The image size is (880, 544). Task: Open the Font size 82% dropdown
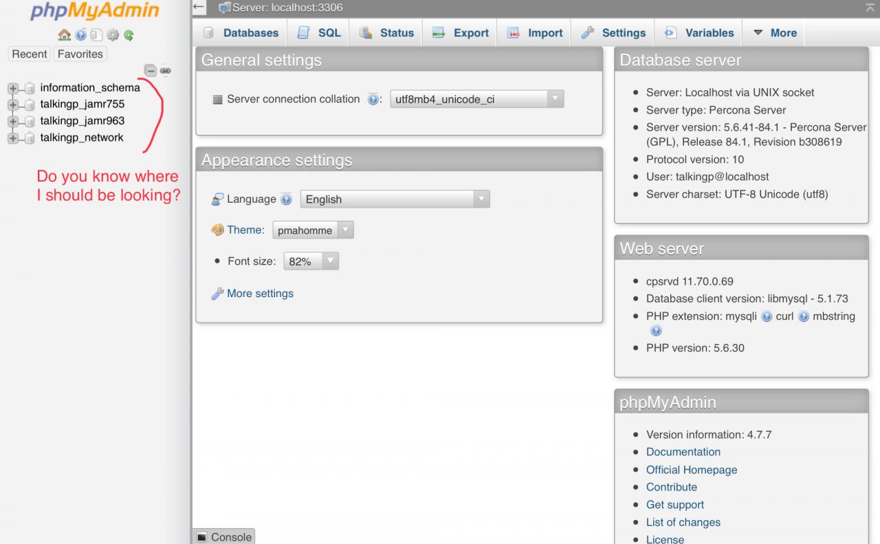pyautogui.click(x=311, y=261)
